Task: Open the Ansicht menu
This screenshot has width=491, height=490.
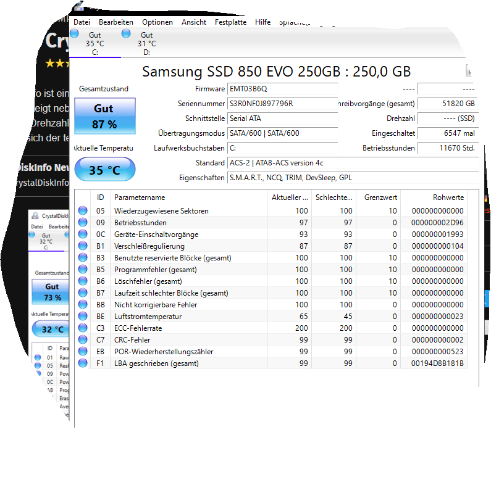Action: click(x=193, y=22)
